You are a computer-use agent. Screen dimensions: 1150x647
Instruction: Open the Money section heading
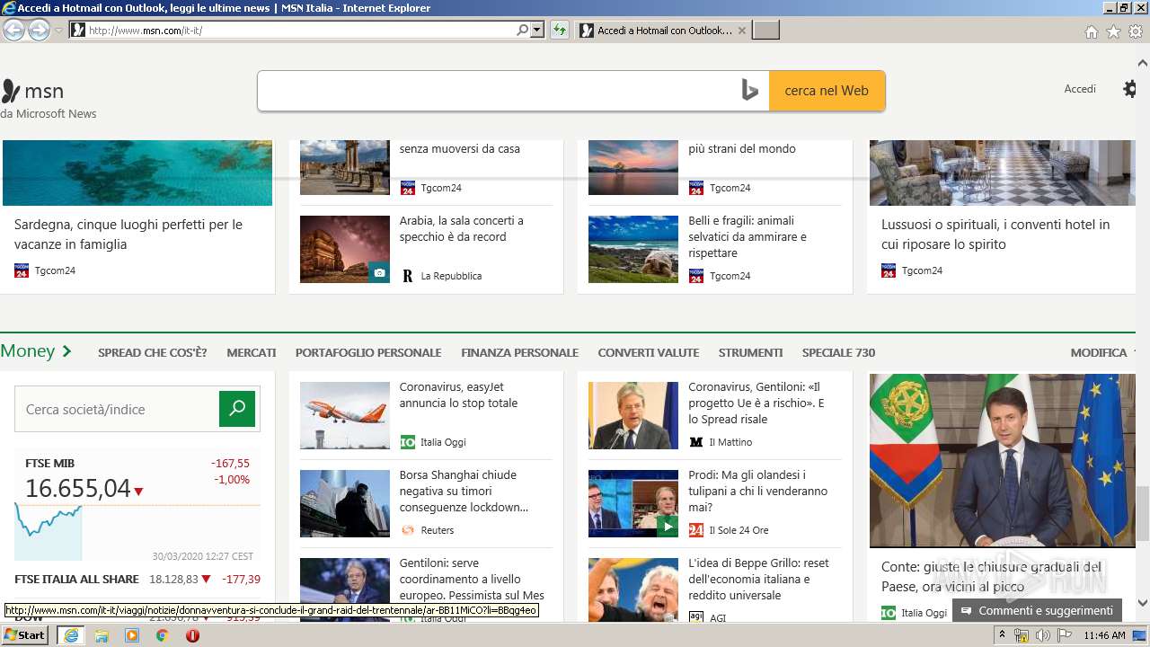[x=36, y=351]
